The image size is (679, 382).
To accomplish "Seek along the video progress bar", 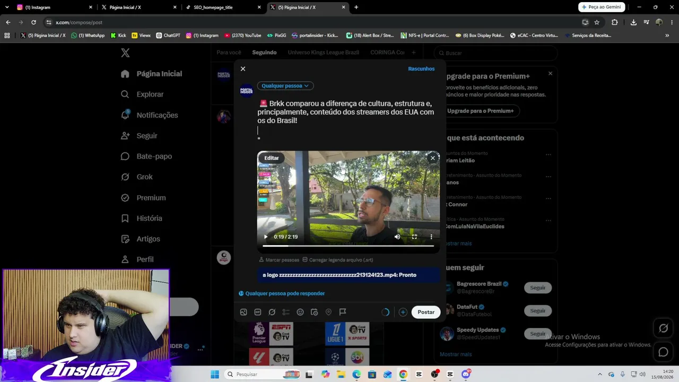I will tap(348, 246).
